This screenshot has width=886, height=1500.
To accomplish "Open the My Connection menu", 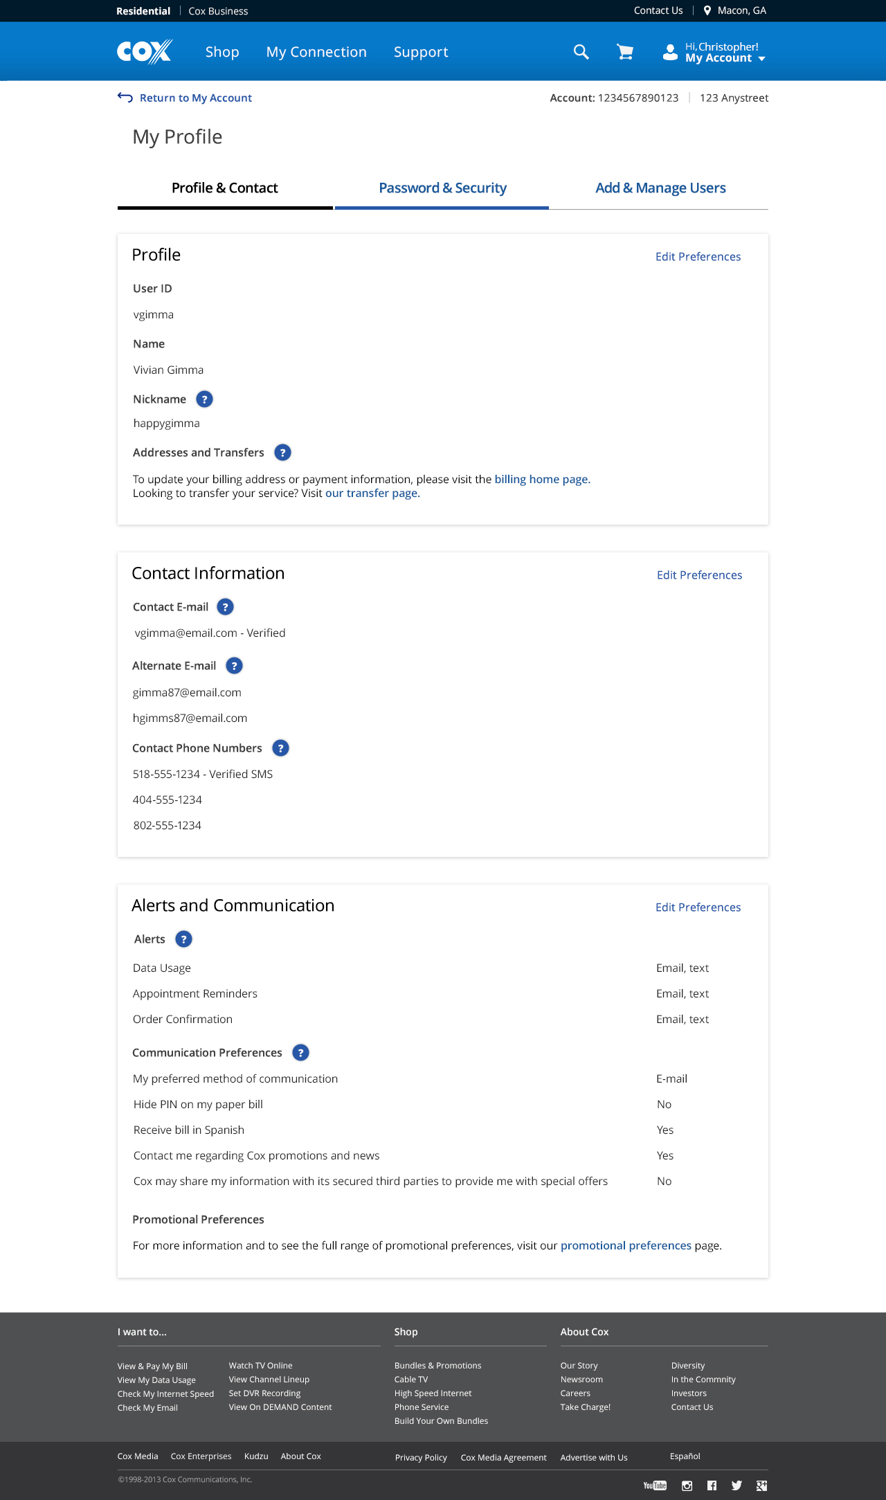I will coord(316,52).
